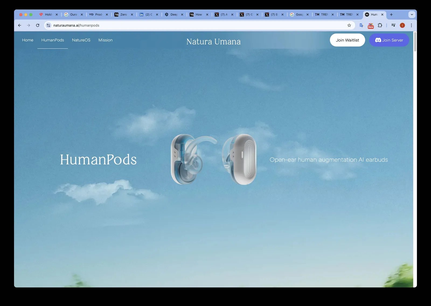The height and width of the screenshot is (306, 431).
Task: Bookmark this page with the star icon
Action: pyautogui.click(x=349, y=25)
